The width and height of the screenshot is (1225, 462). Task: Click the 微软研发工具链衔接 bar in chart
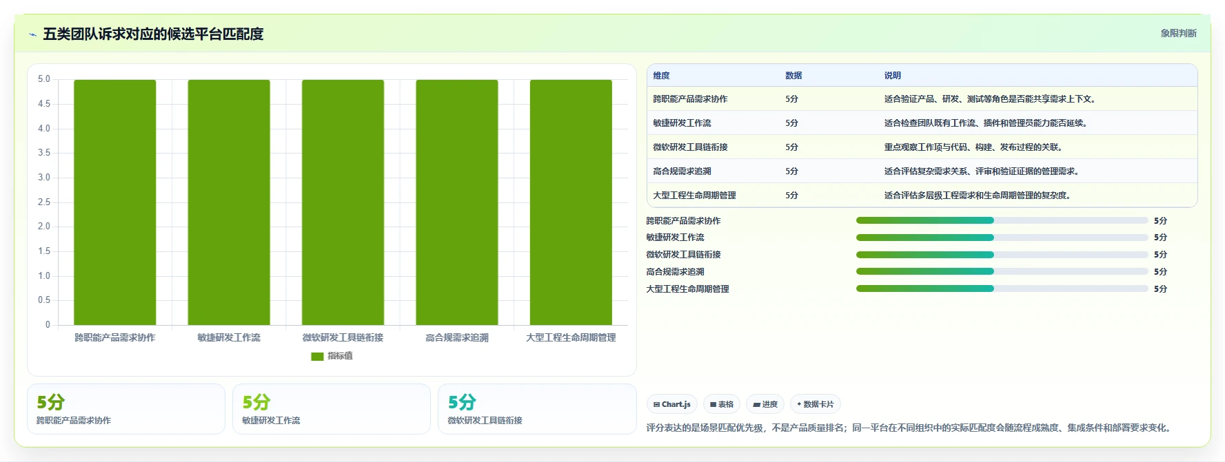coord(343,202)
